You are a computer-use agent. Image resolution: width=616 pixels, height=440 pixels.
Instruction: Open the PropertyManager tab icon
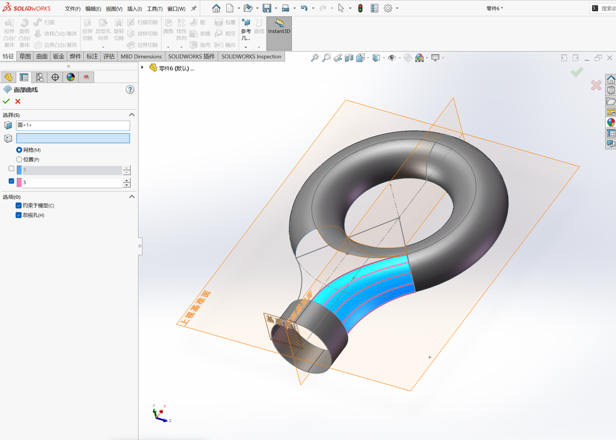click(x=24, y=77)
